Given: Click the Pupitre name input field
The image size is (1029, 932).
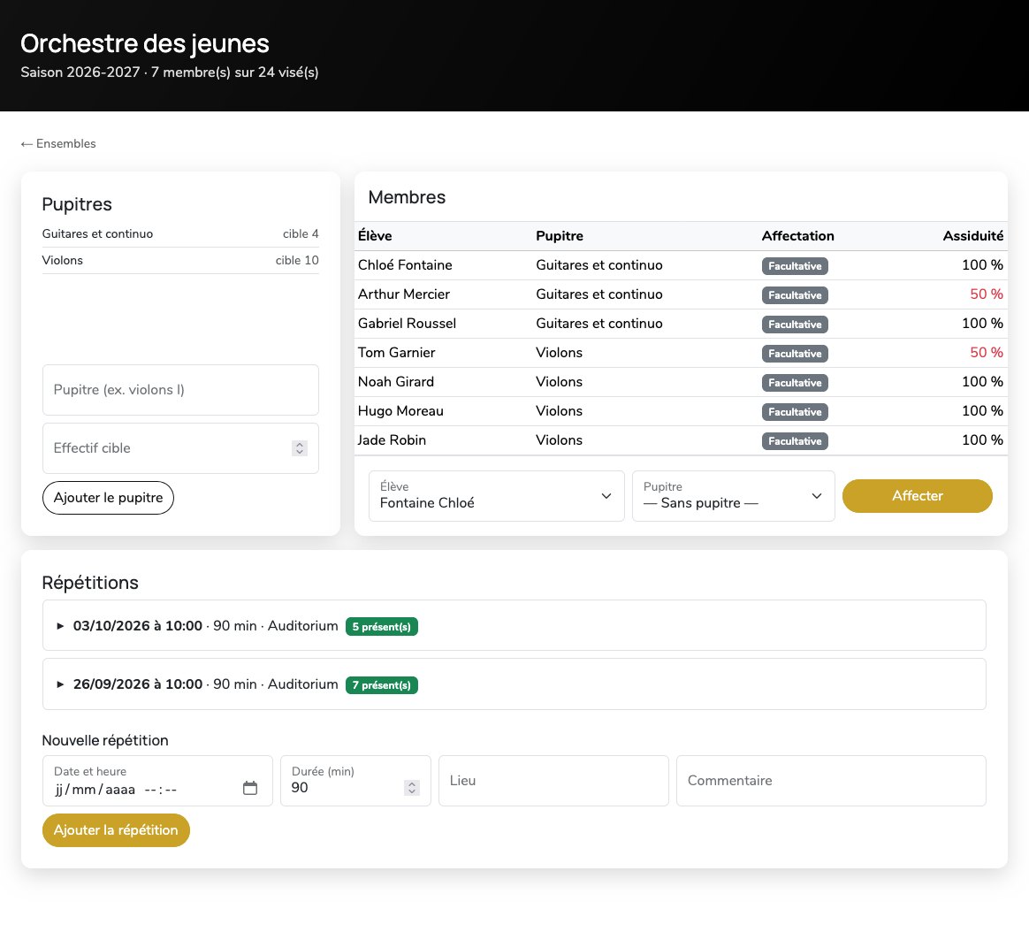Looking at the screenshot, I should coord(180,390).
